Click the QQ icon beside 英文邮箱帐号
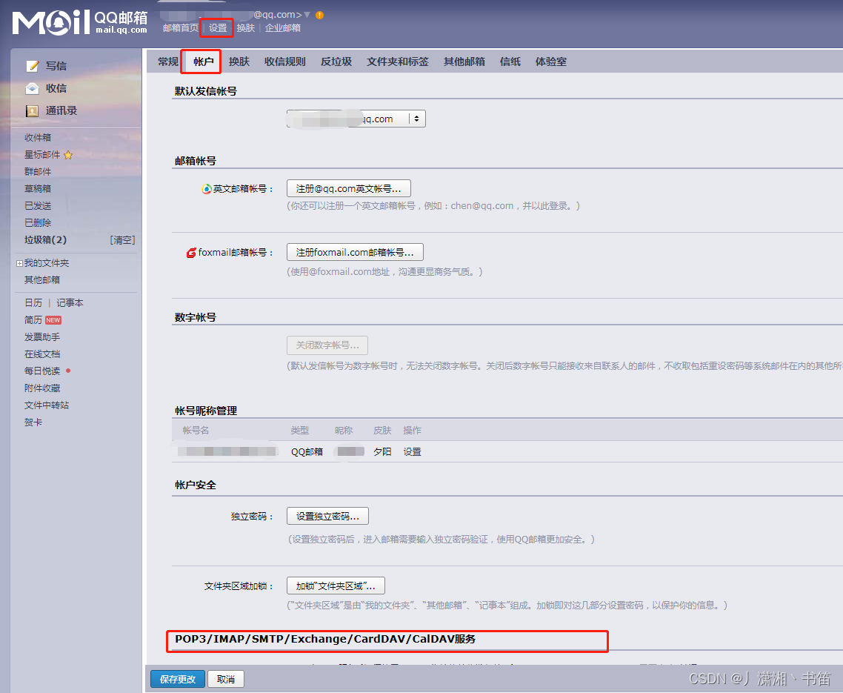843x693 pixels. tap(207, 189)
